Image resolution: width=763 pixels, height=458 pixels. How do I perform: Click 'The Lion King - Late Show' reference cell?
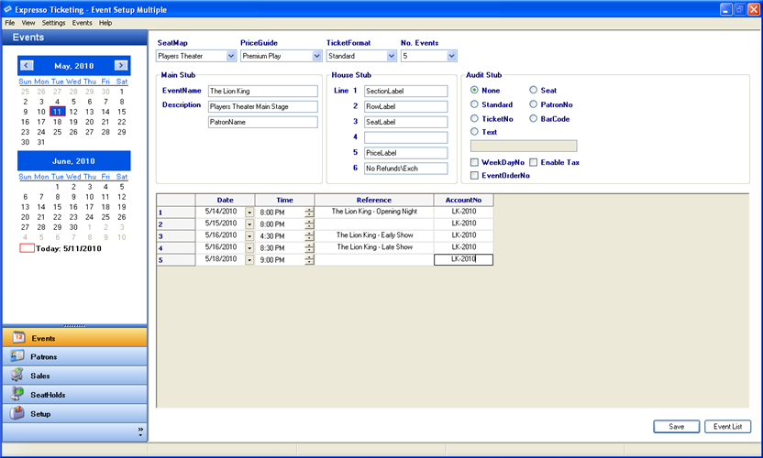[374, 247]
